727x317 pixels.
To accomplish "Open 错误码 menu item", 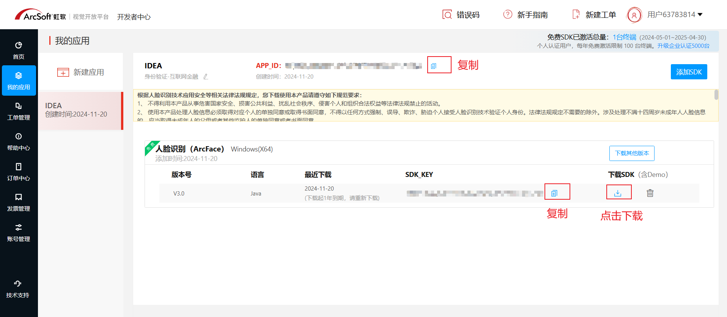I will point(468,15).
